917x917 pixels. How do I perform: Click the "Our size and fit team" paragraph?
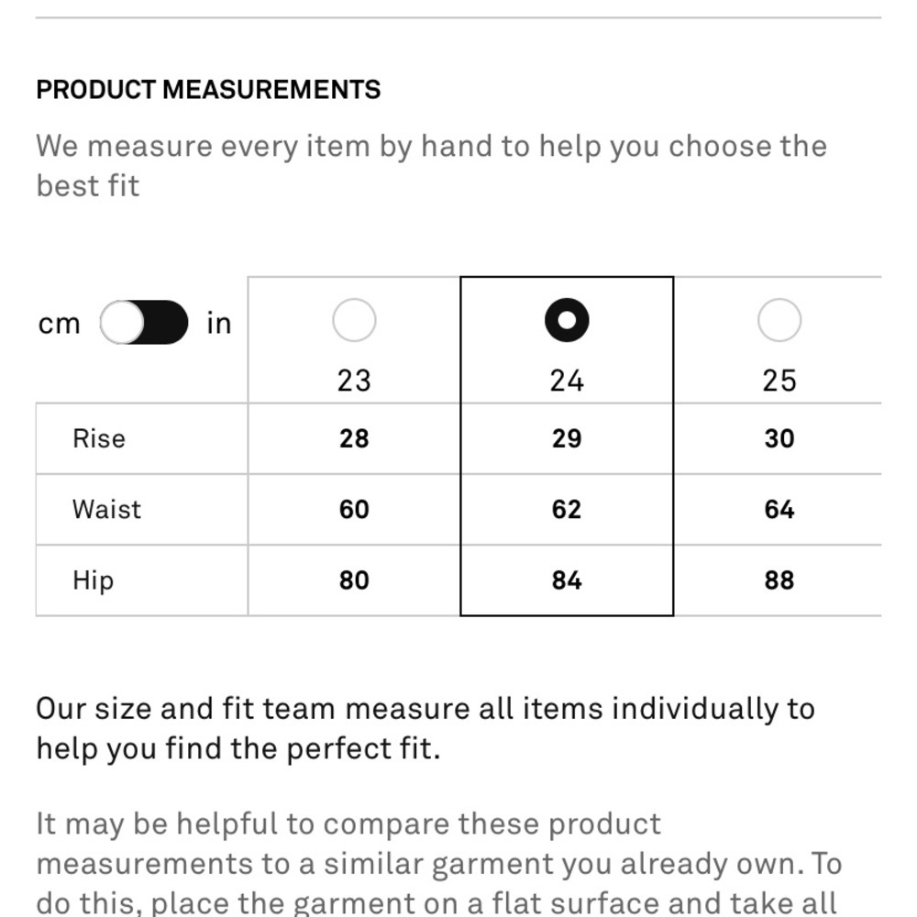(x=425, y=728)
